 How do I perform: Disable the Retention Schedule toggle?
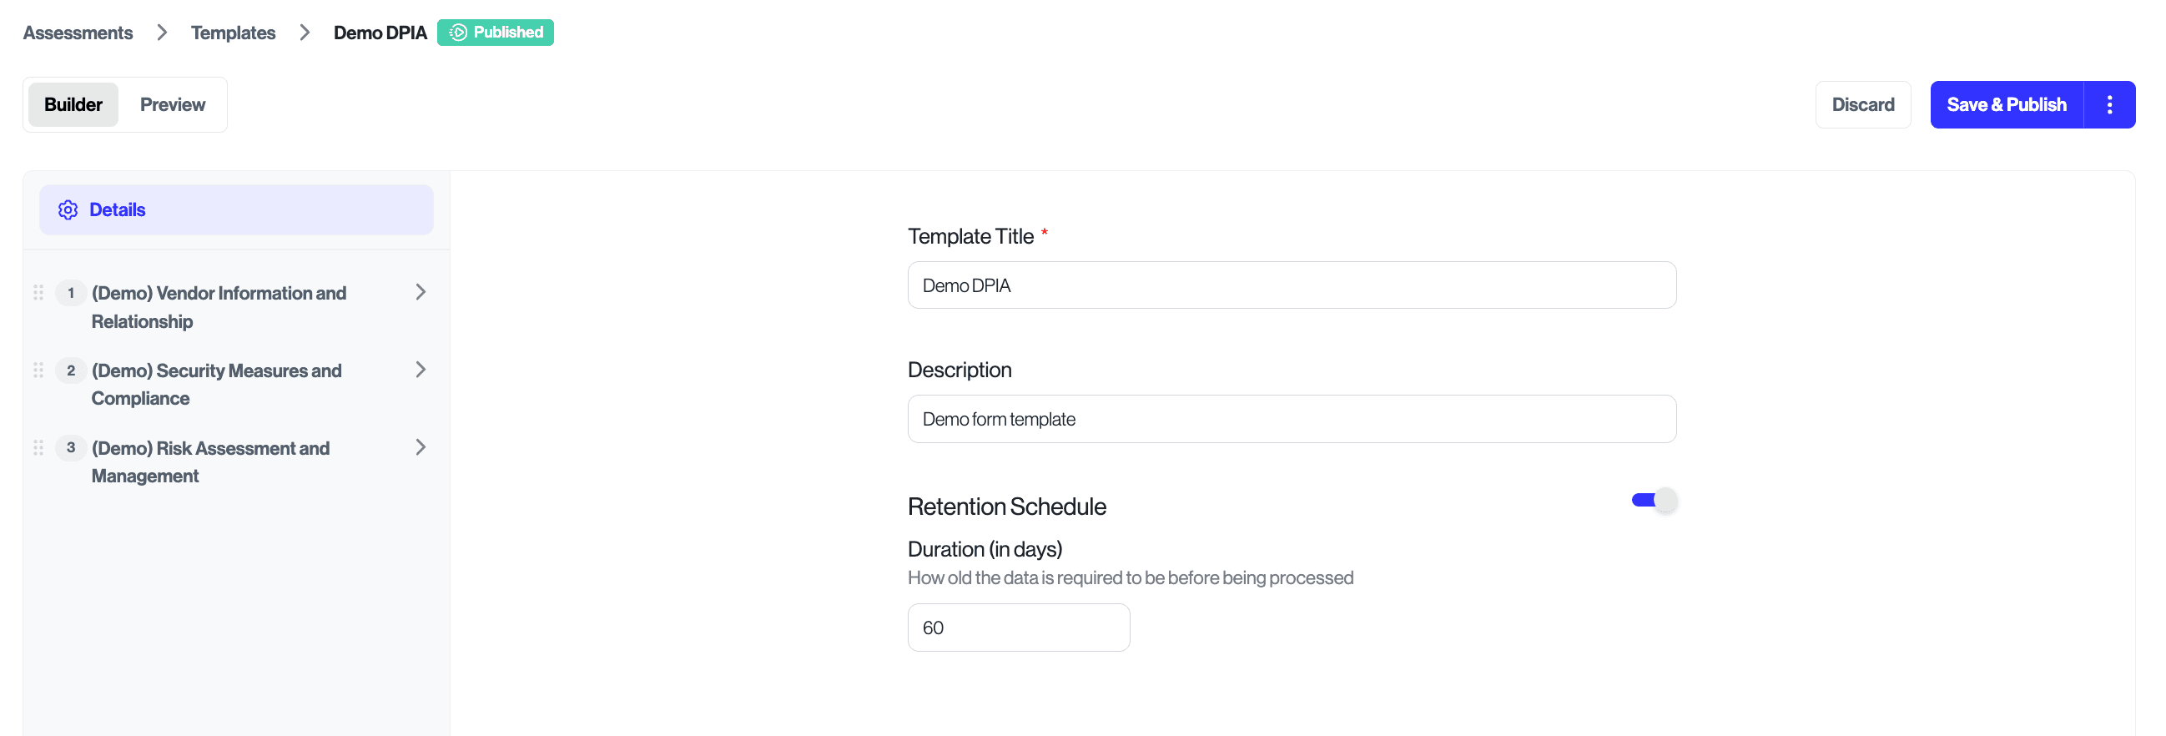click(1654, 501)
